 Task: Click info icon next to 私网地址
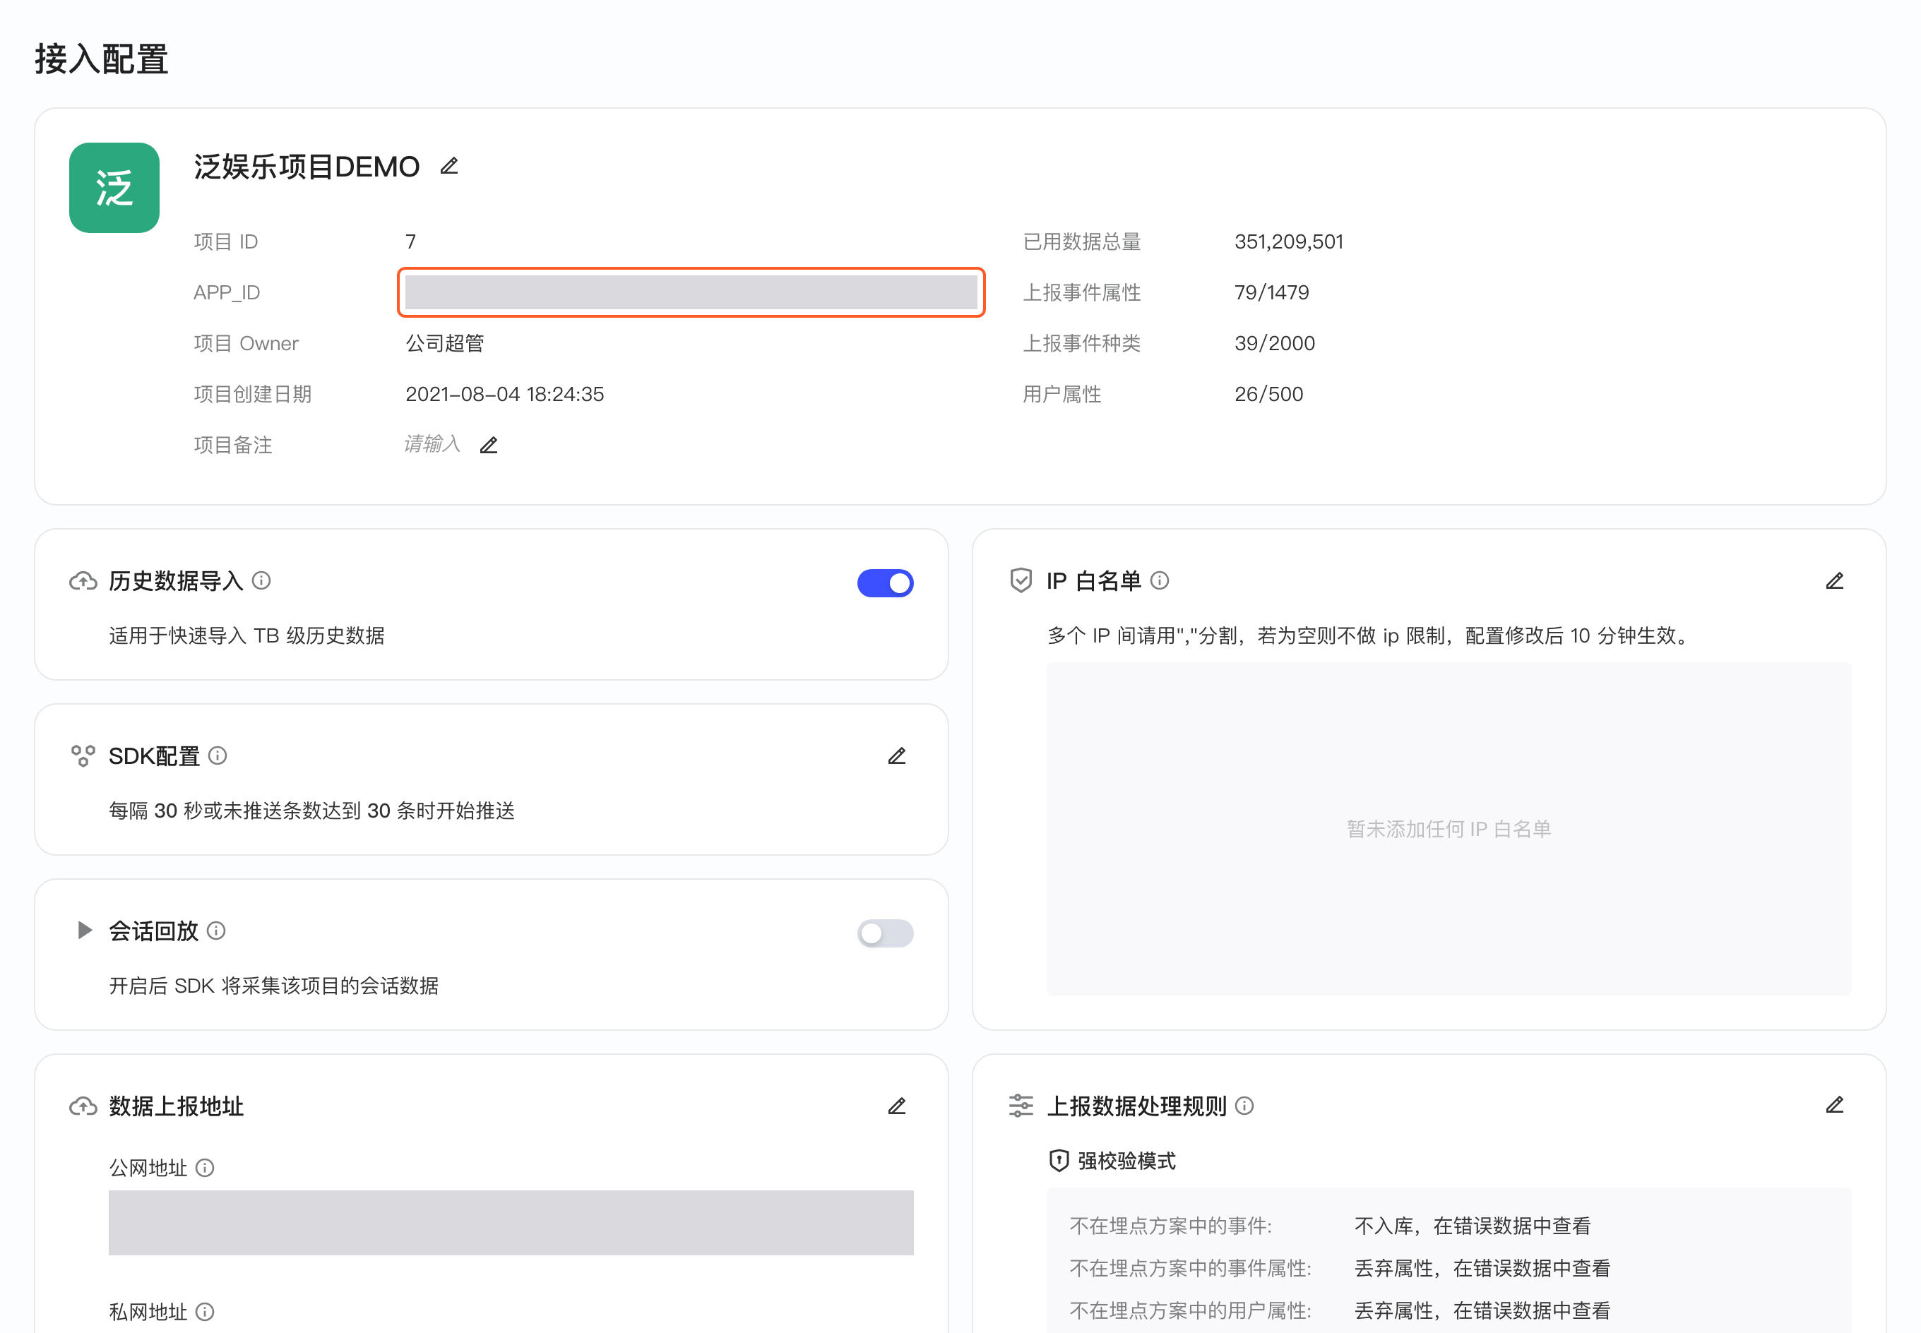click(205, 1311)
